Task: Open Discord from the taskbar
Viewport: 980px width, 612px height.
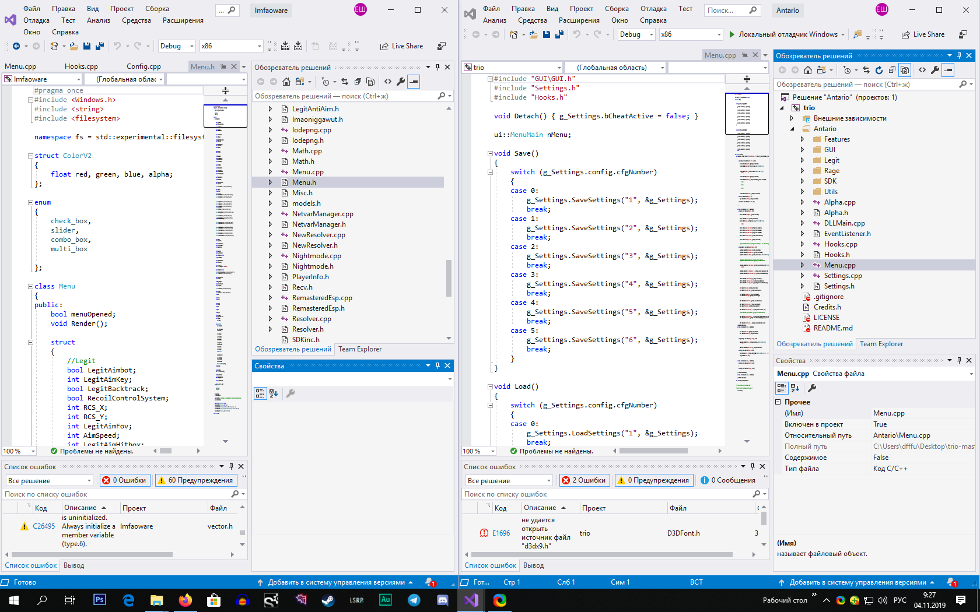Action: (442, 600)
